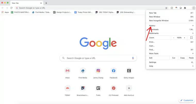Viewport: 196px width, 104px height.
Task: Choose New Incognito Window
Action: (x=171, y=21)
